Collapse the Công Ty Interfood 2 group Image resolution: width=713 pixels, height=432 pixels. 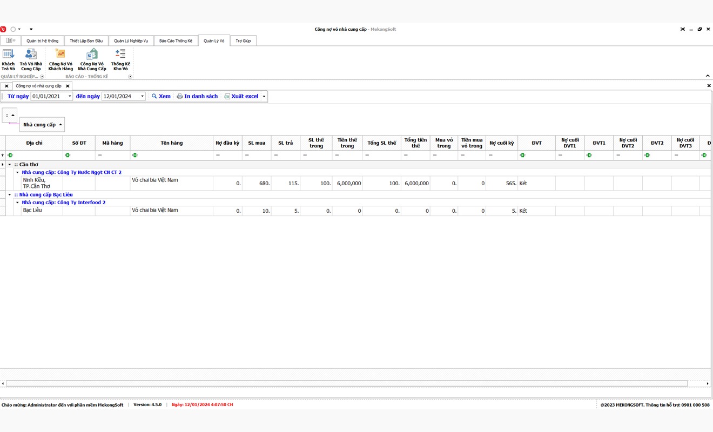coord(17,202)
